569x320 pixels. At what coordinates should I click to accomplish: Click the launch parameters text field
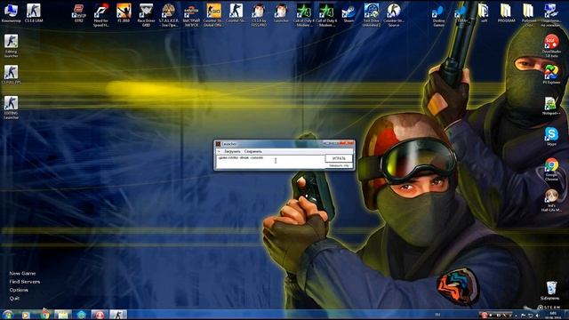270,162
